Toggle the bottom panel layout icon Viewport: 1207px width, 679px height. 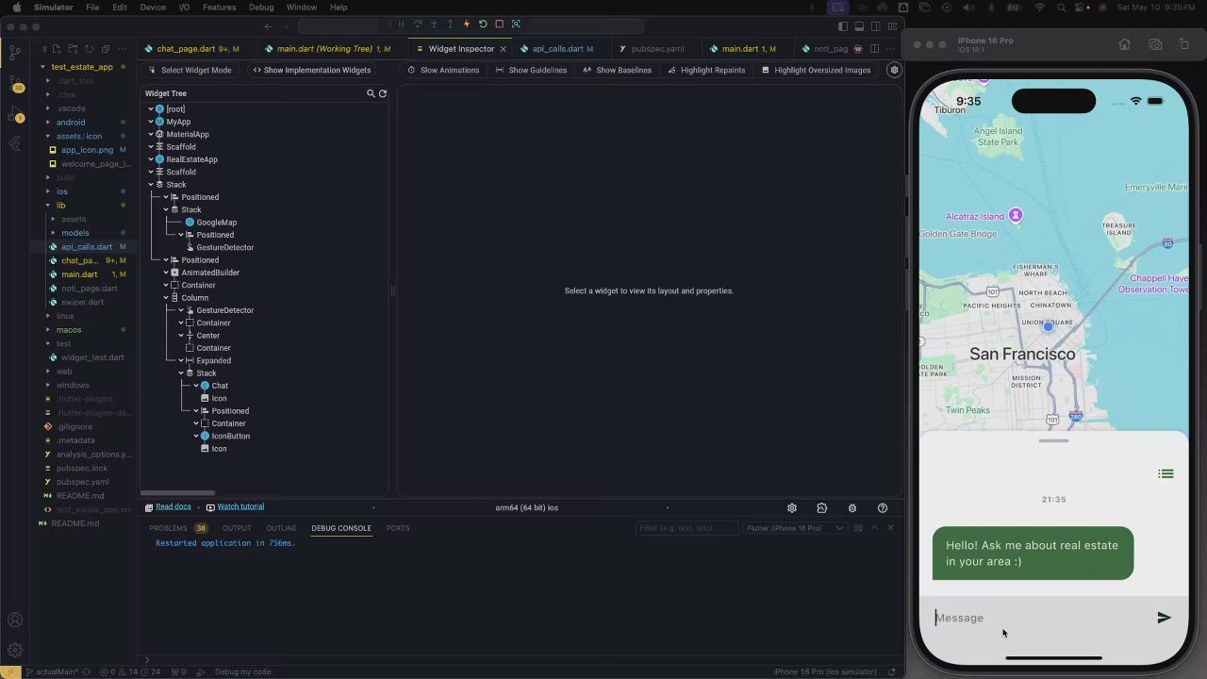(860, 26)
